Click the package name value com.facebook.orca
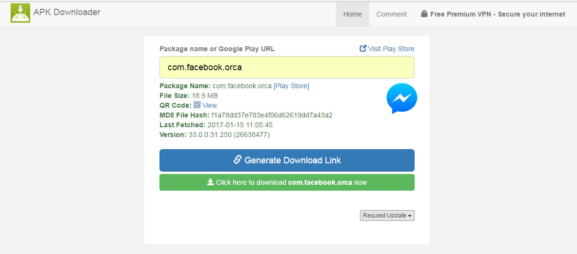The width and height of the screenshot is (577, 254). click(x=242, y=86)
